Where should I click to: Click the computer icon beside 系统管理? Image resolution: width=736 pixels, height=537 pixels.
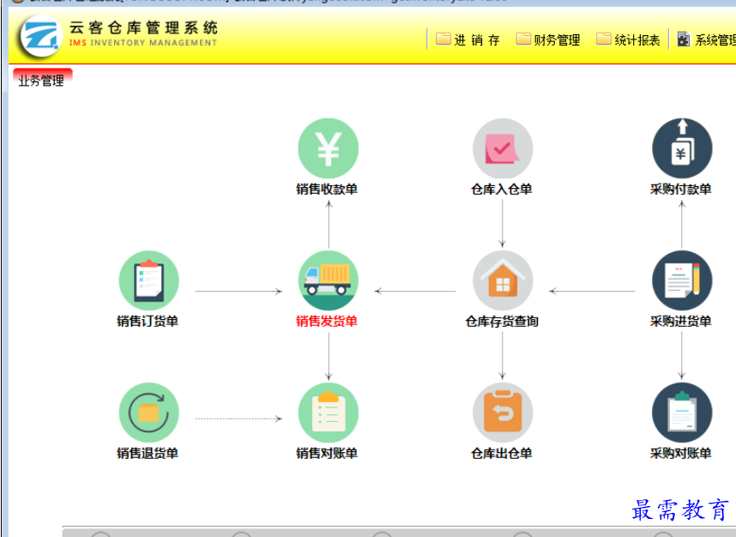[x=683, y=39]
